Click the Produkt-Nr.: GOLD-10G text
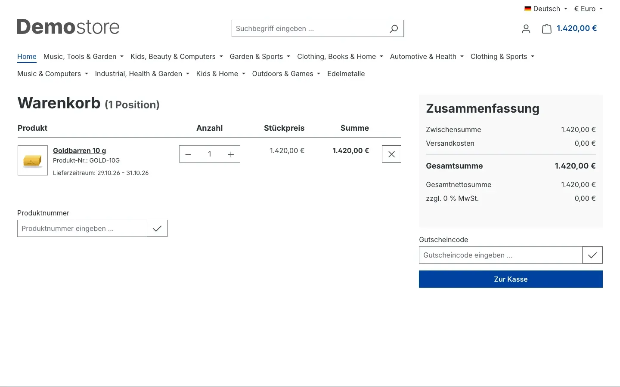 (x=86, y=160)
